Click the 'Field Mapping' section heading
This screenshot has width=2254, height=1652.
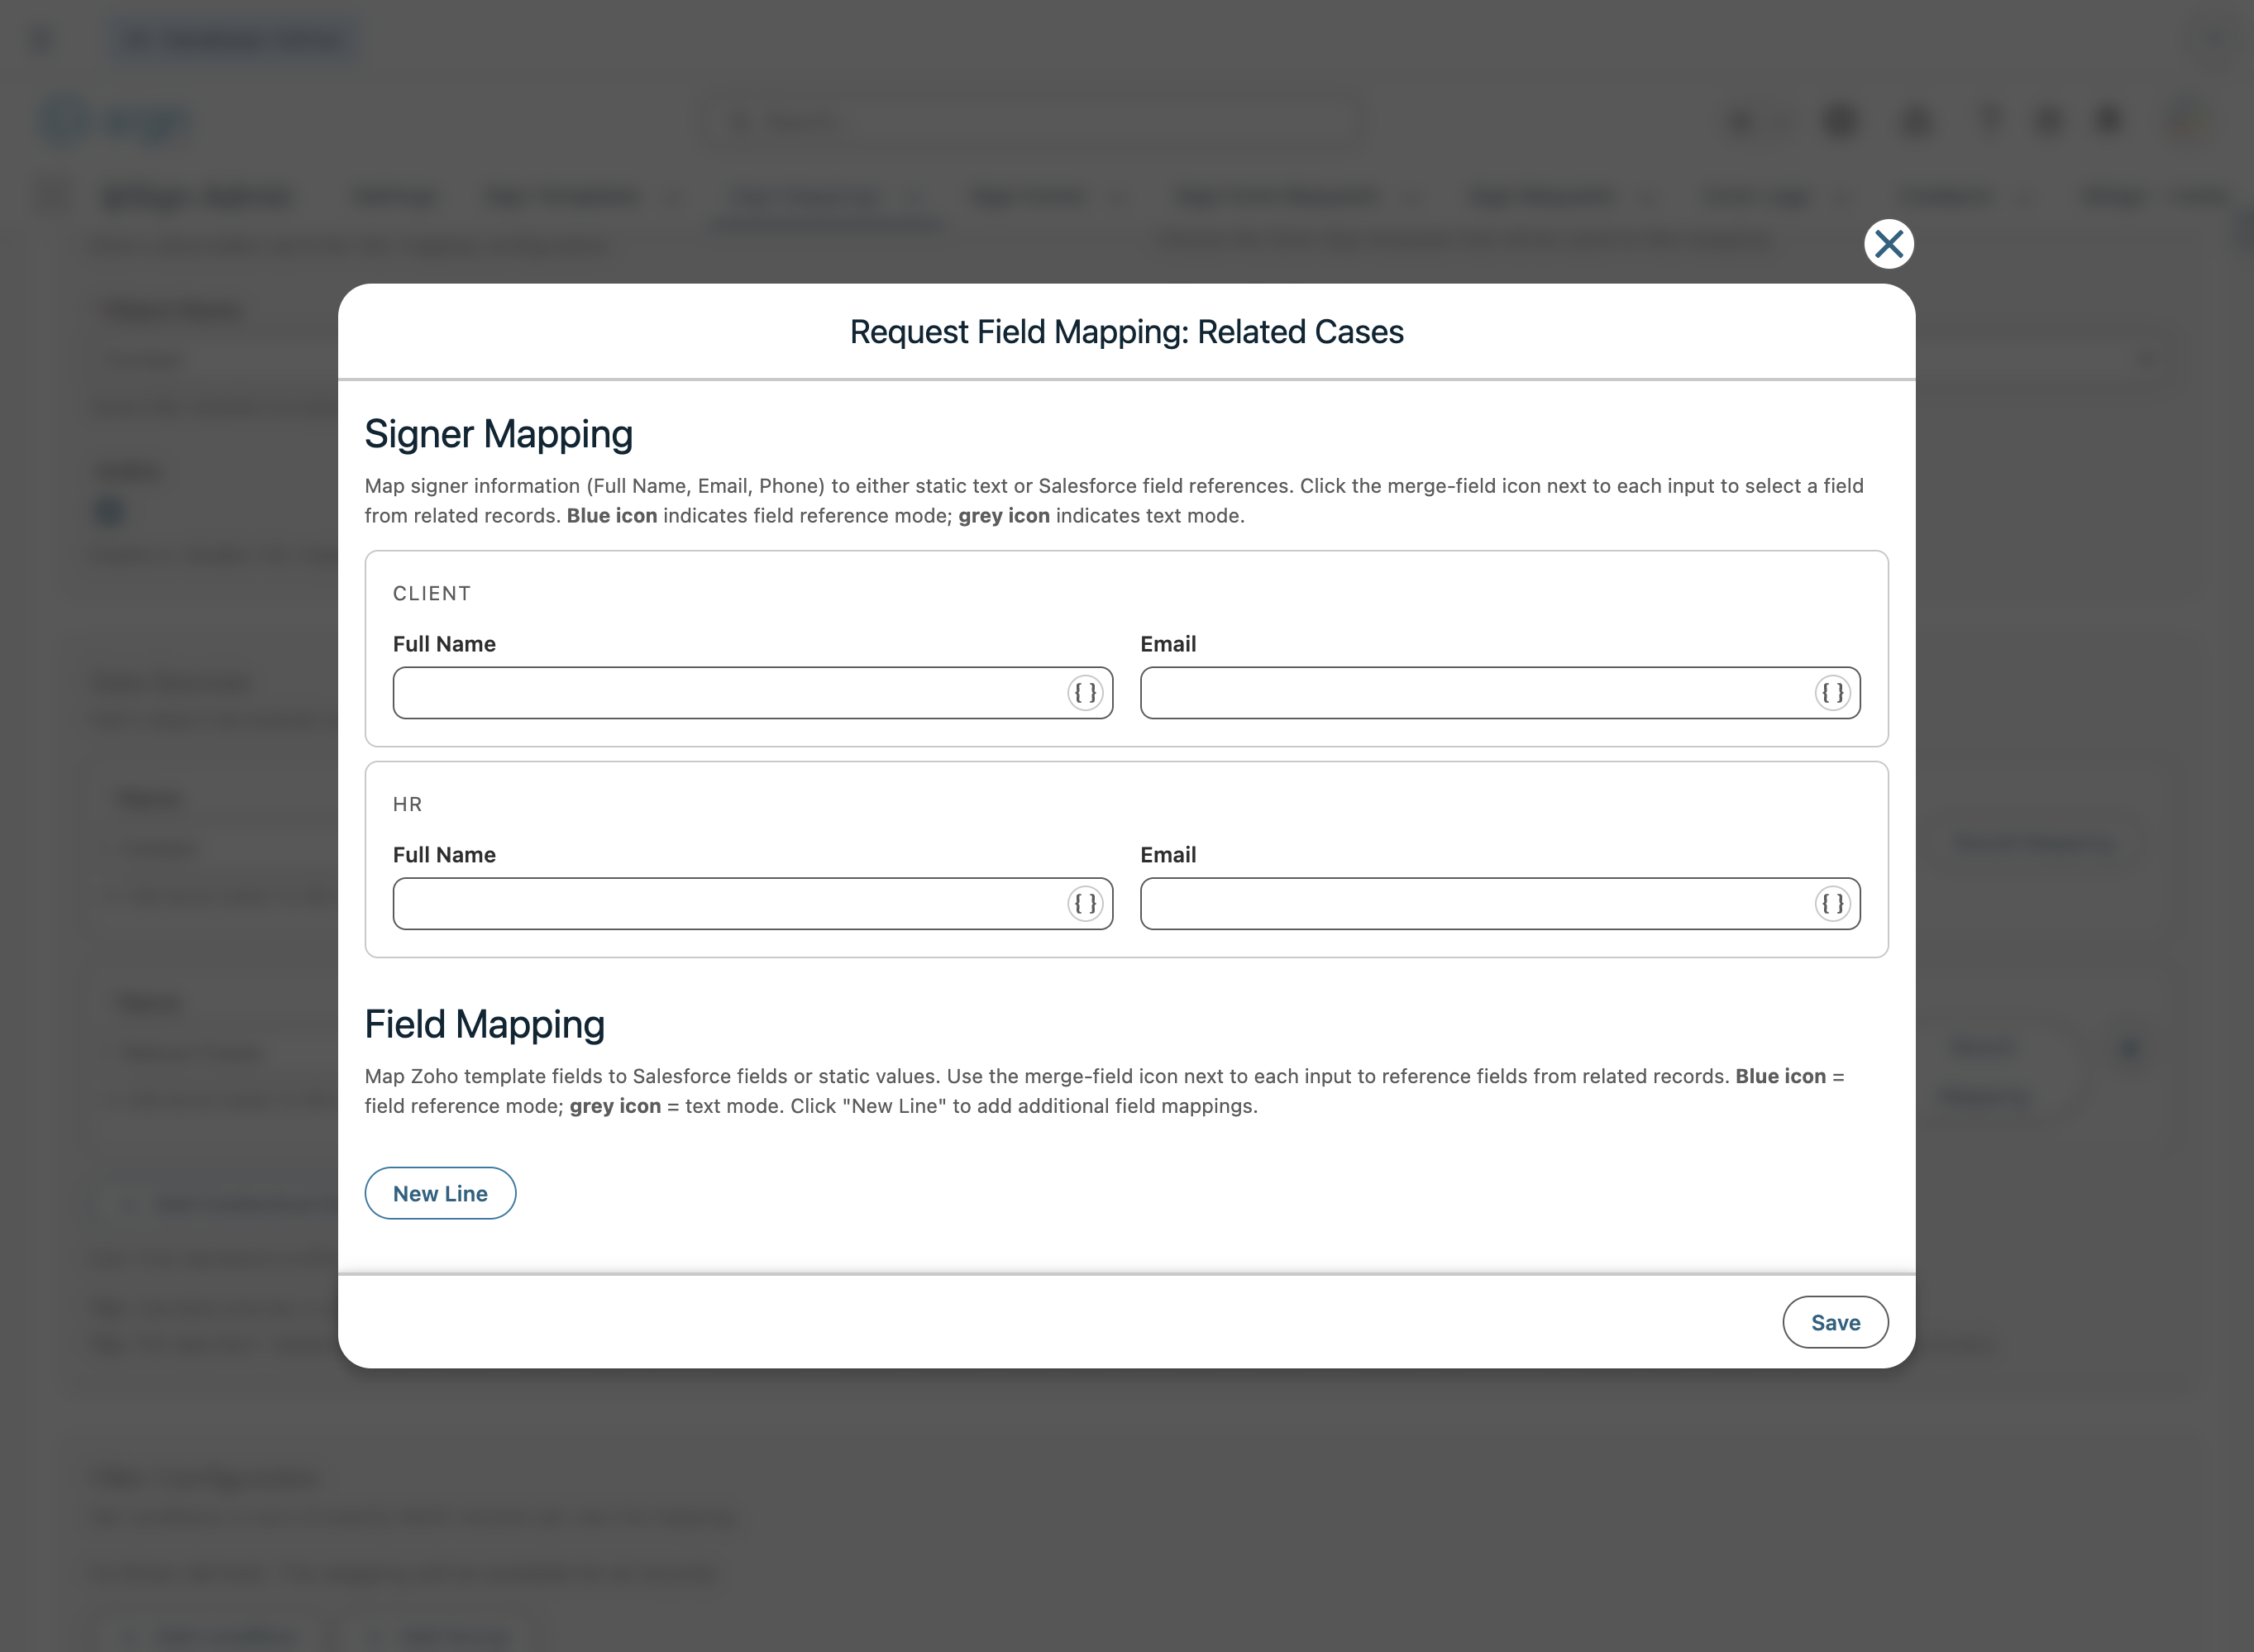point(484,1024)
